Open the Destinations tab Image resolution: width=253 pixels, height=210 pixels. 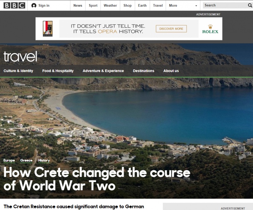tap(144, 71)
